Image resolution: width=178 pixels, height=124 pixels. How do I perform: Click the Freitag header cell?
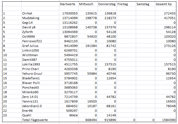tap(126, 4)
